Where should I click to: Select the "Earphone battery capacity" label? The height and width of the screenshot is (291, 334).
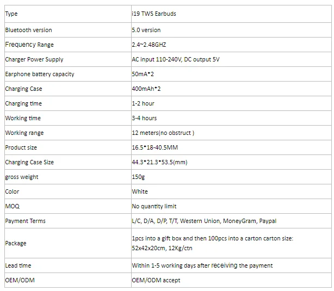[x=40, y=74]
